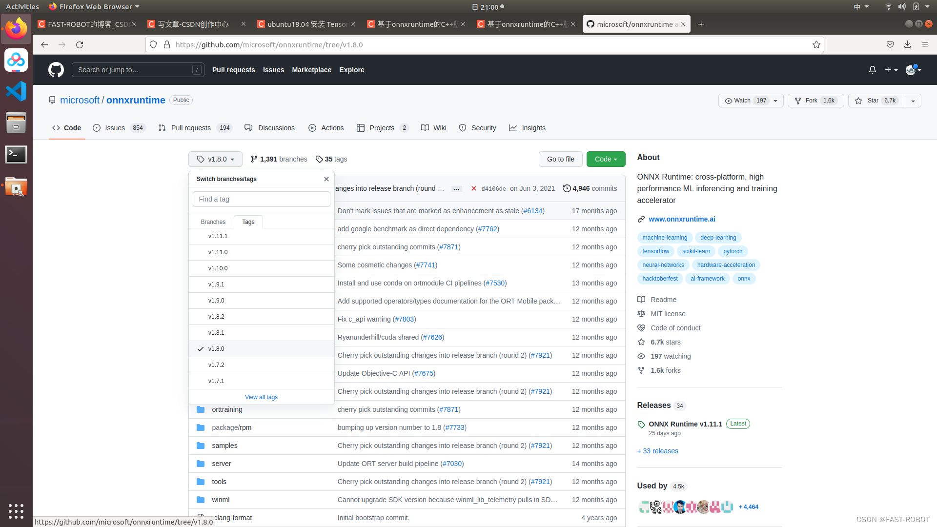Screen dimensions: 937x527
Task: Click the Go to file button
Action: coord(560,159)
